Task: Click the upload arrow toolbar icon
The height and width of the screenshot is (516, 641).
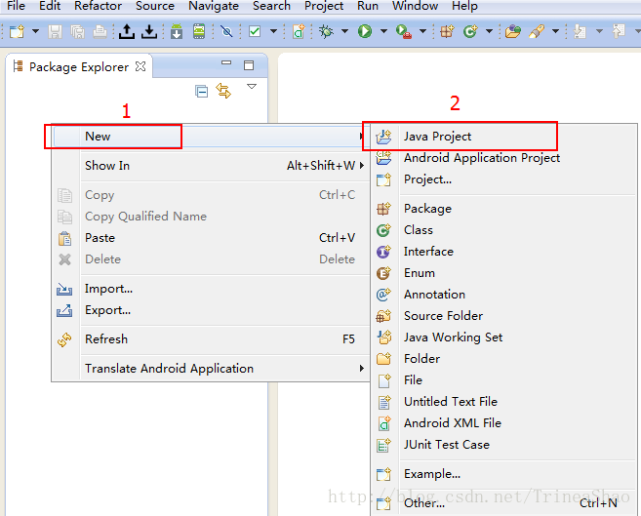Action: pyautogui.click(x=127, y=31)
